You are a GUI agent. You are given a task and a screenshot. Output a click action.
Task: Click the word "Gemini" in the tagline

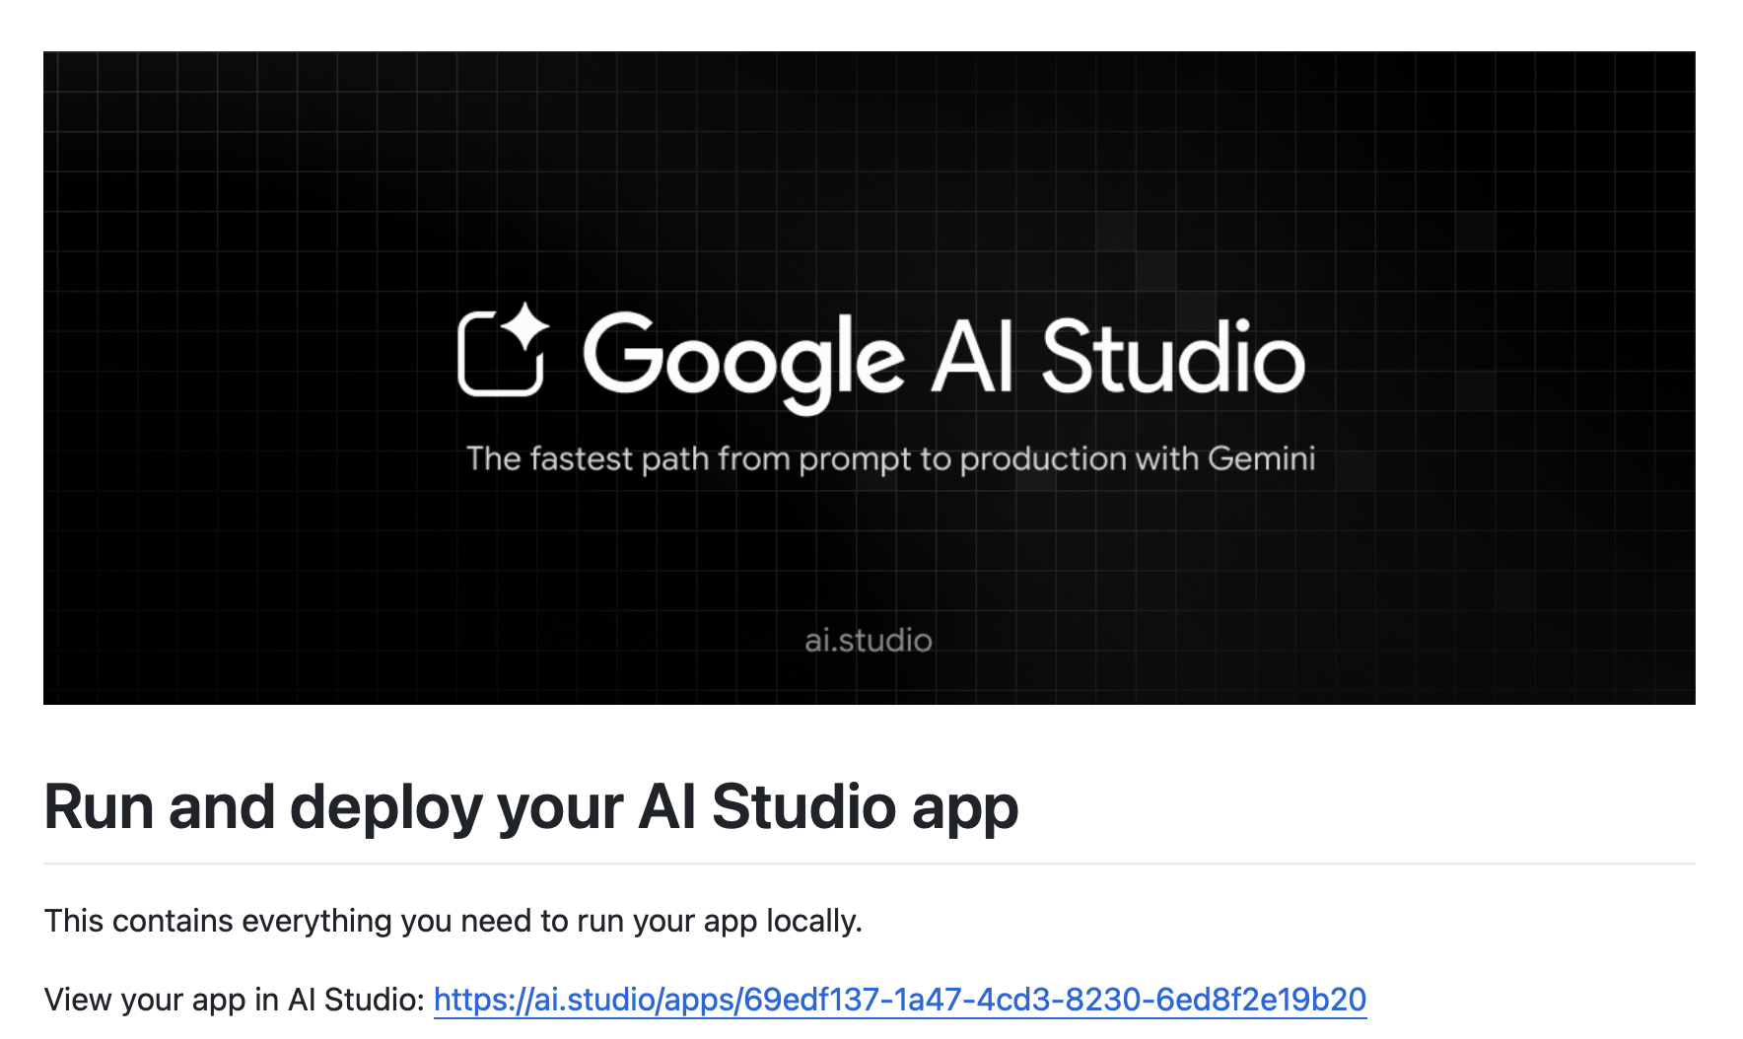coord(1261,459)
